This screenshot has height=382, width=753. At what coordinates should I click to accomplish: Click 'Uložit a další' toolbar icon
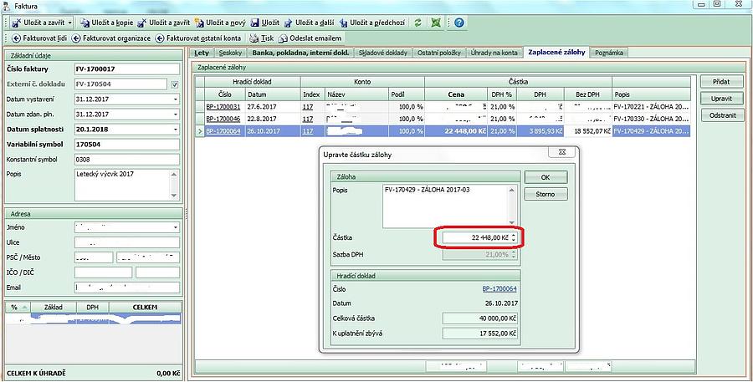pos(289,23)
